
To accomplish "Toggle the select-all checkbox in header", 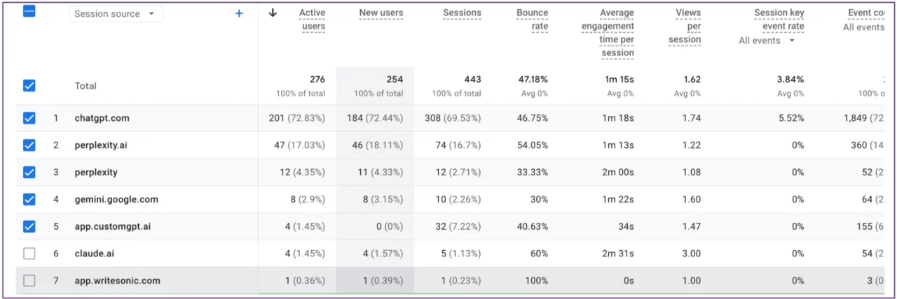I will [x=29, y=12].
